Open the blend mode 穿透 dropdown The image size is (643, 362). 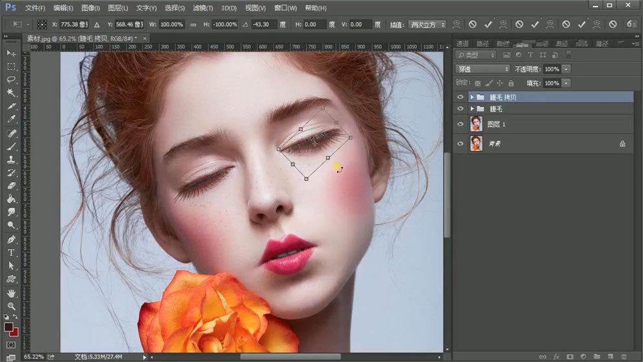(483, 69)
